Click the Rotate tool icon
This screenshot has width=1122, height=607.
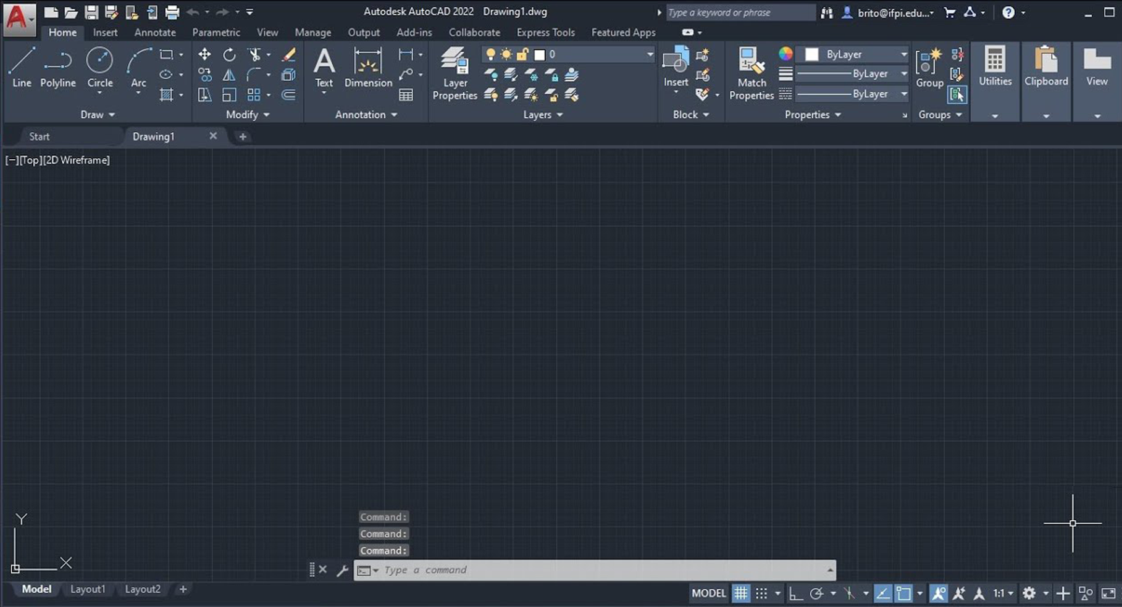click(229, 54)
